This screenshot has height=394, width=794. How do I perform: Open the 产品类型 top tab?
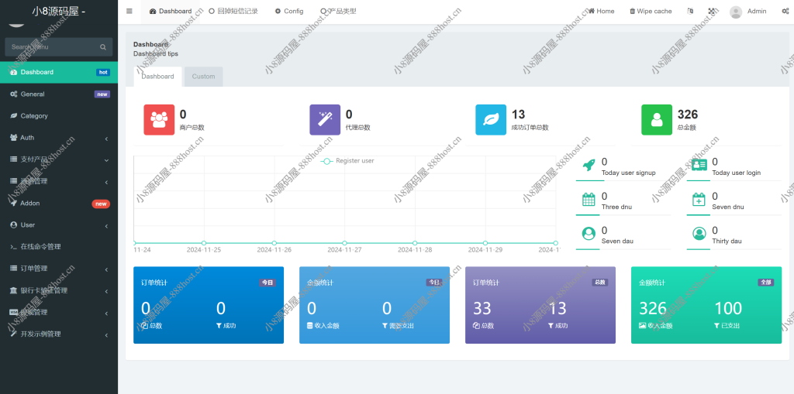coord(338,11)
